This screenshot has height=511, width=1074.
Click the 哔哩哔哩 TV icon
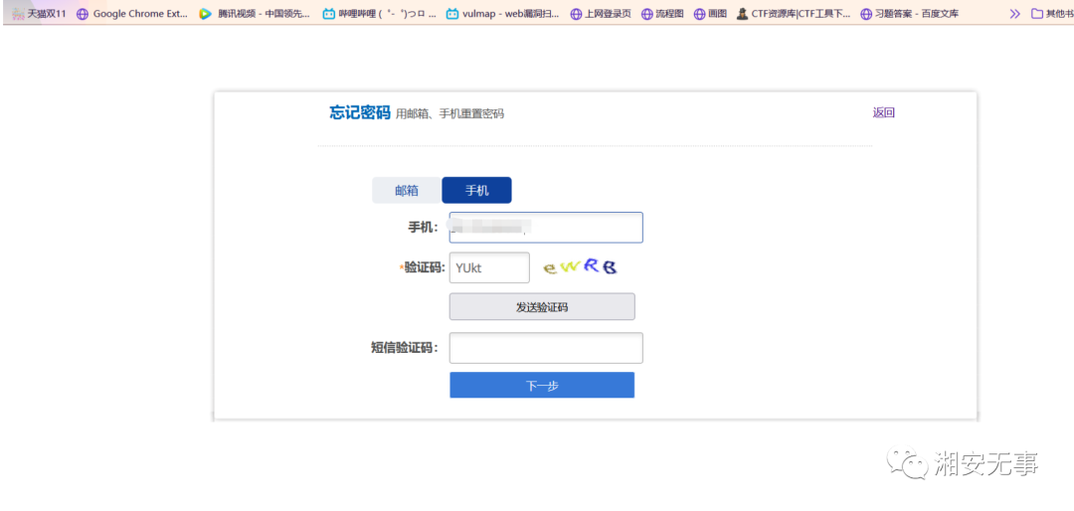329,13
